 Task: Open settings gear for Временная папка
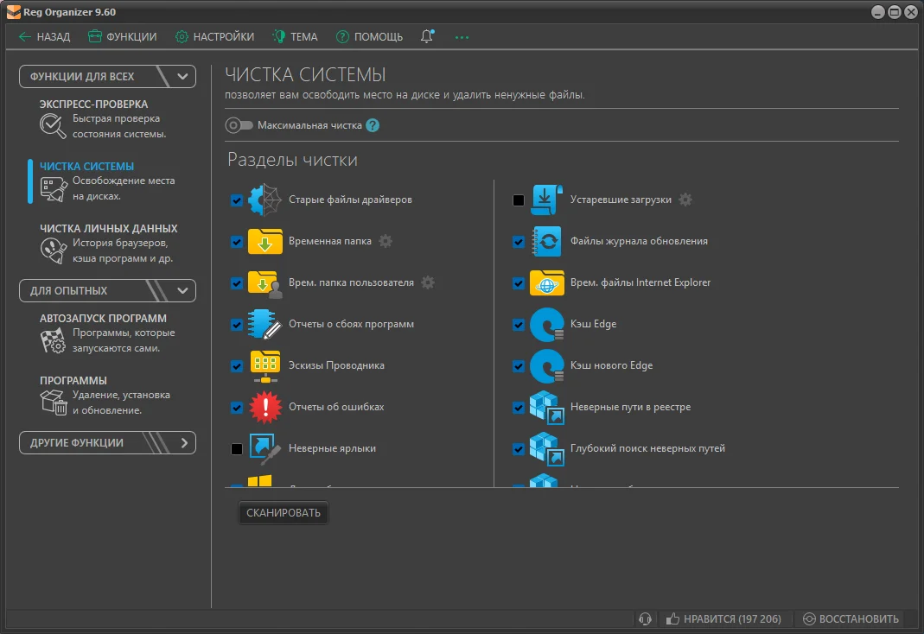point(386,241)
